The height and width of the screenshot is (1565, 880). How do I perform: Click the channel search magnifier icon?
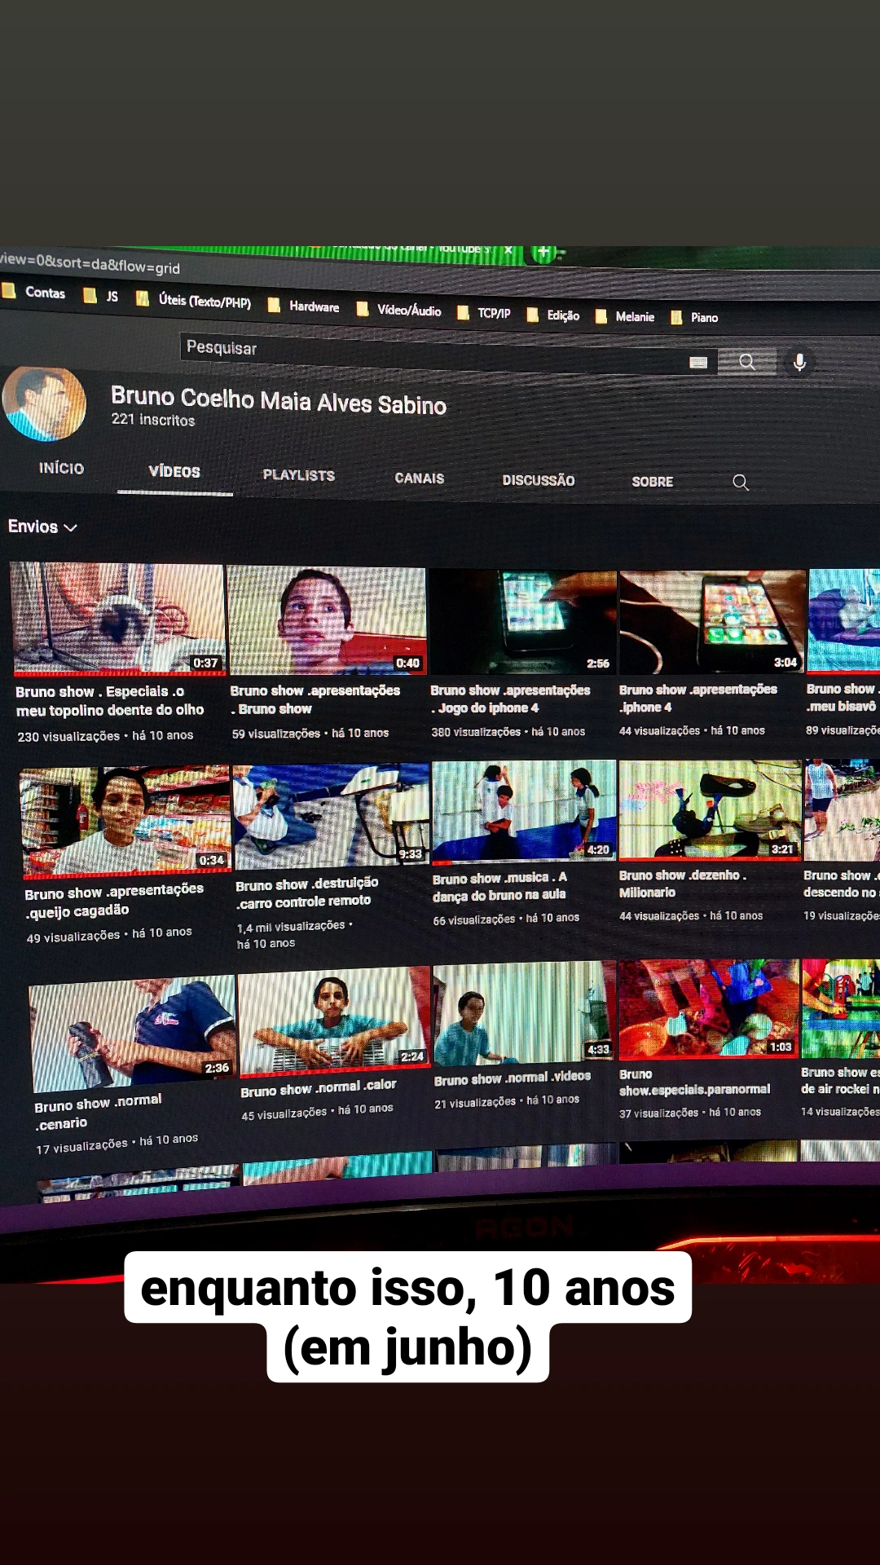(x=740, y=483)
